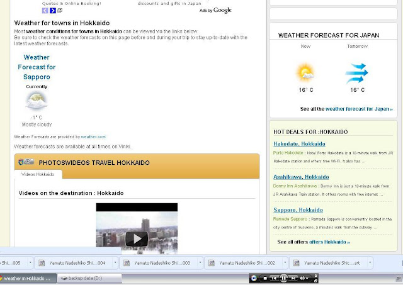Open downloaded file Yamato Nadeshiko ...003
403x285 pixels.
tap(162, 263)
